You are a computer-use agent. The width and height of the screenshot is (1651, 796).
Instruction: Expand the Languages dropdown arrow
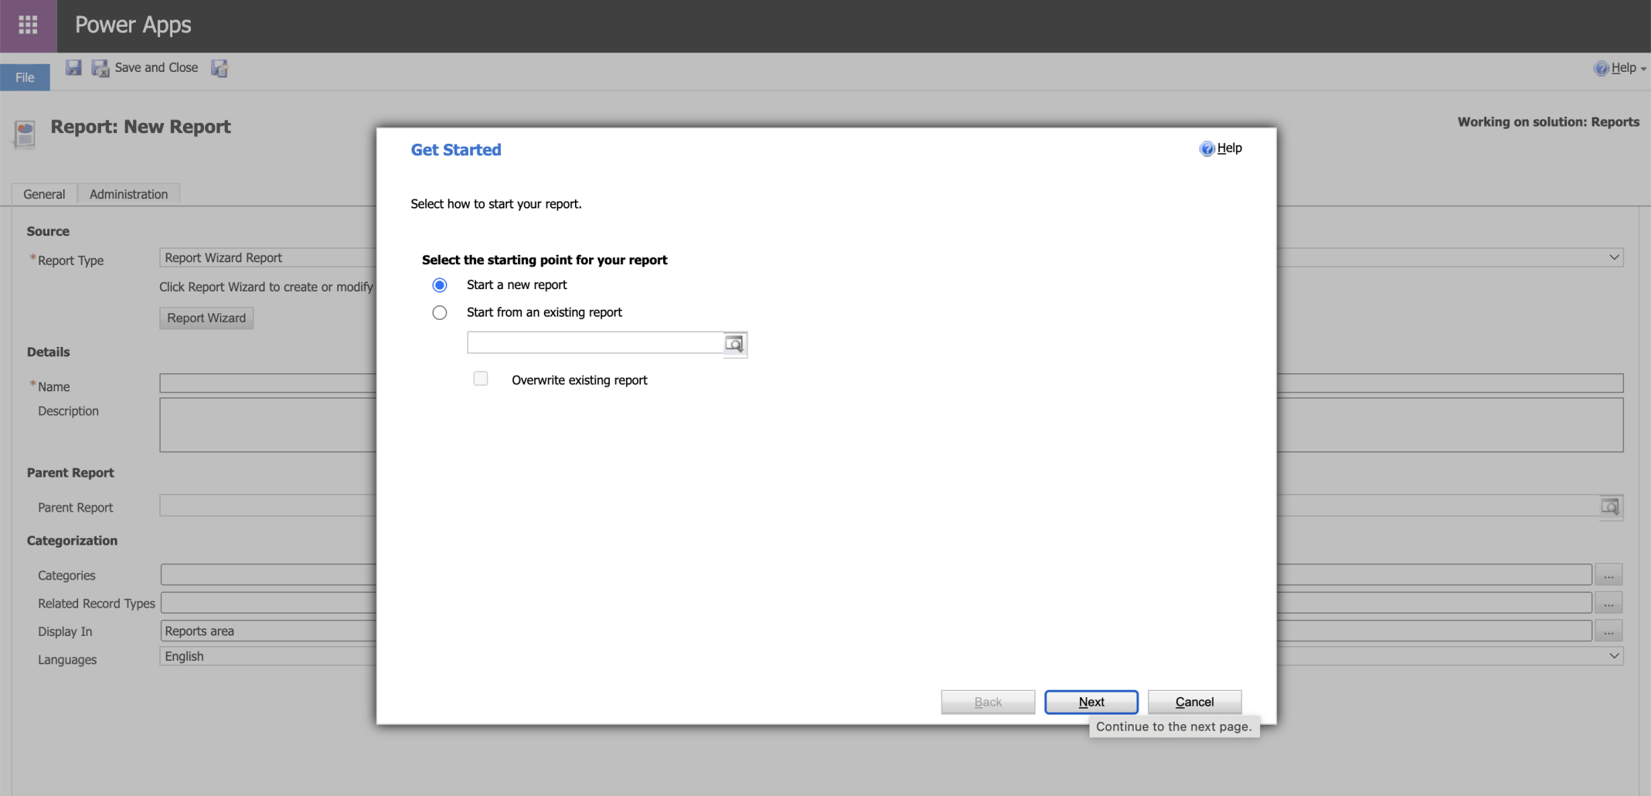point(1614,656)
